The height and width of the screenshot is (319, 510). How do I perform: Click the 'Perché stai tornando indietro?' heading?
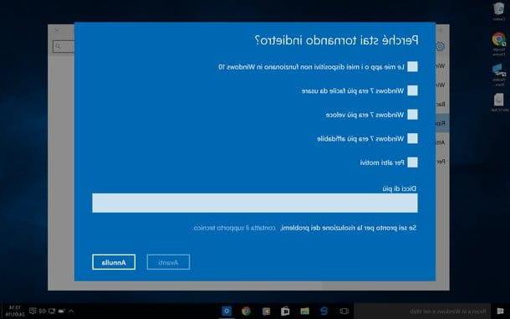[x=336, y=40]
